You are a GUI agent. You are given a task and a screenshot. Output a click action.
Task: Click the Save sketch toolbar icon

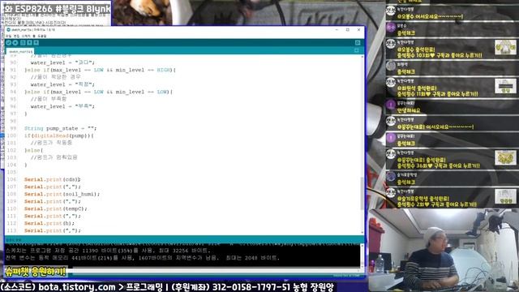click(x=36, y=43)
